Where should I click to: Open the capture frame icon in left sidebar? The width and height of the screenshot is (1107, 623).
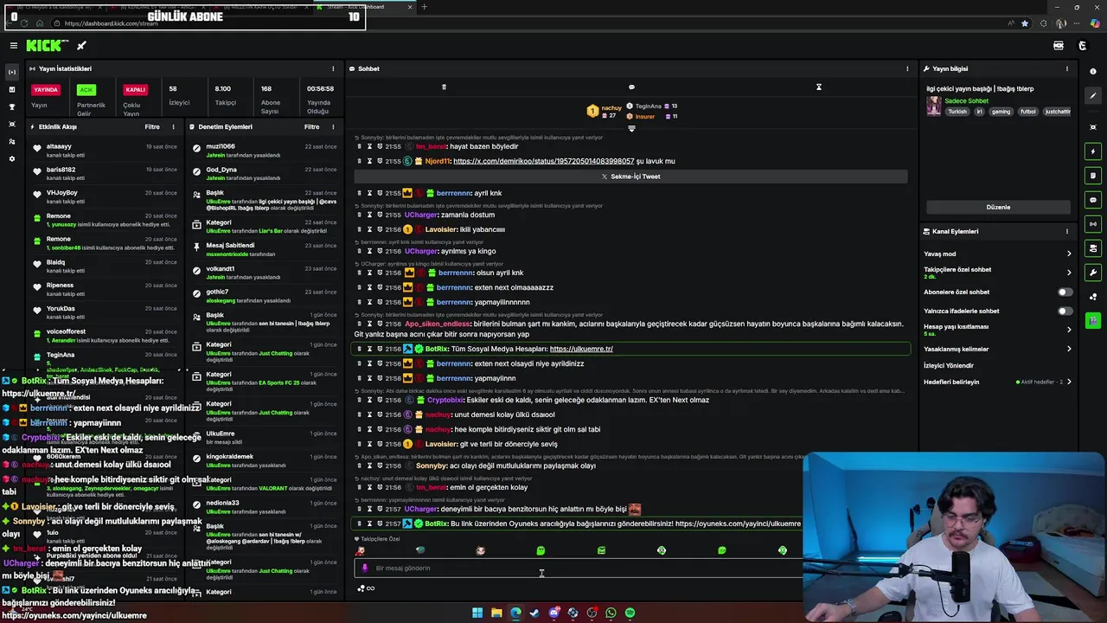11,124
